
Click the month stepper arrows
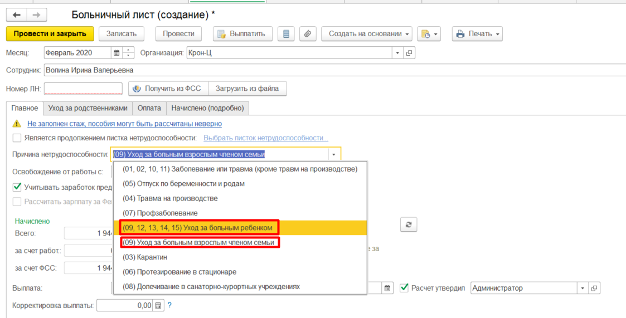[x=128, y=53]
